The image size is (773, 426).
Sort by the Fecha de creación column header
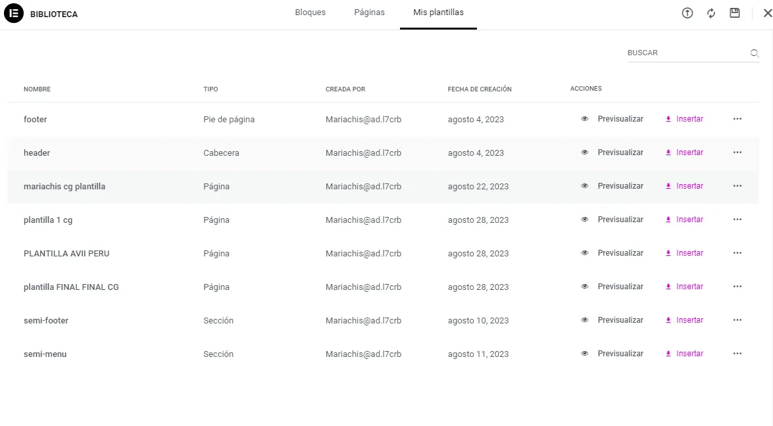pyautogui.click(x=480, y=89)
